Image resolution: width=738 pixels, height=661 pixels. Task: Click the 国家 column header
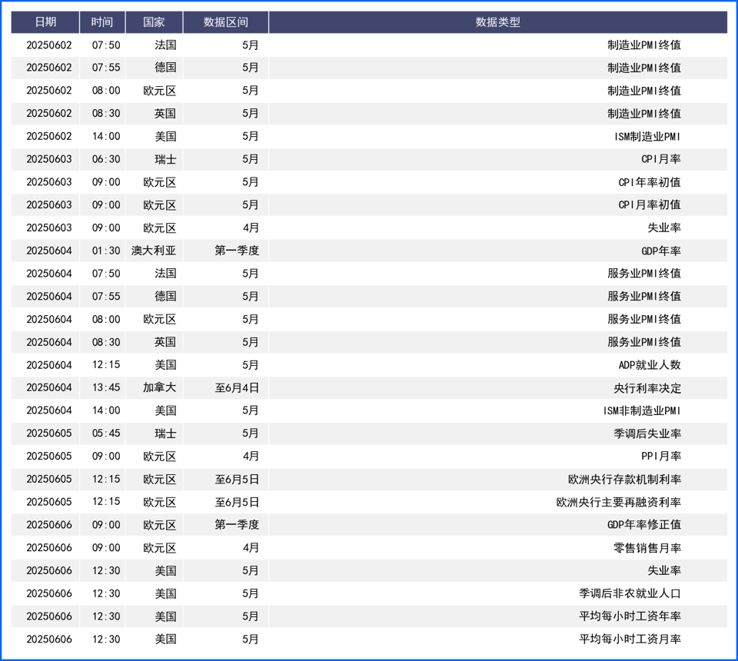click(154, 22)
